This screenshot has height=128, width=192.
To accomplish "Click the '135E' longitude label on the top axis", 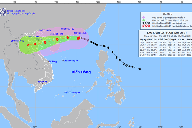I will tap(160, 2).
